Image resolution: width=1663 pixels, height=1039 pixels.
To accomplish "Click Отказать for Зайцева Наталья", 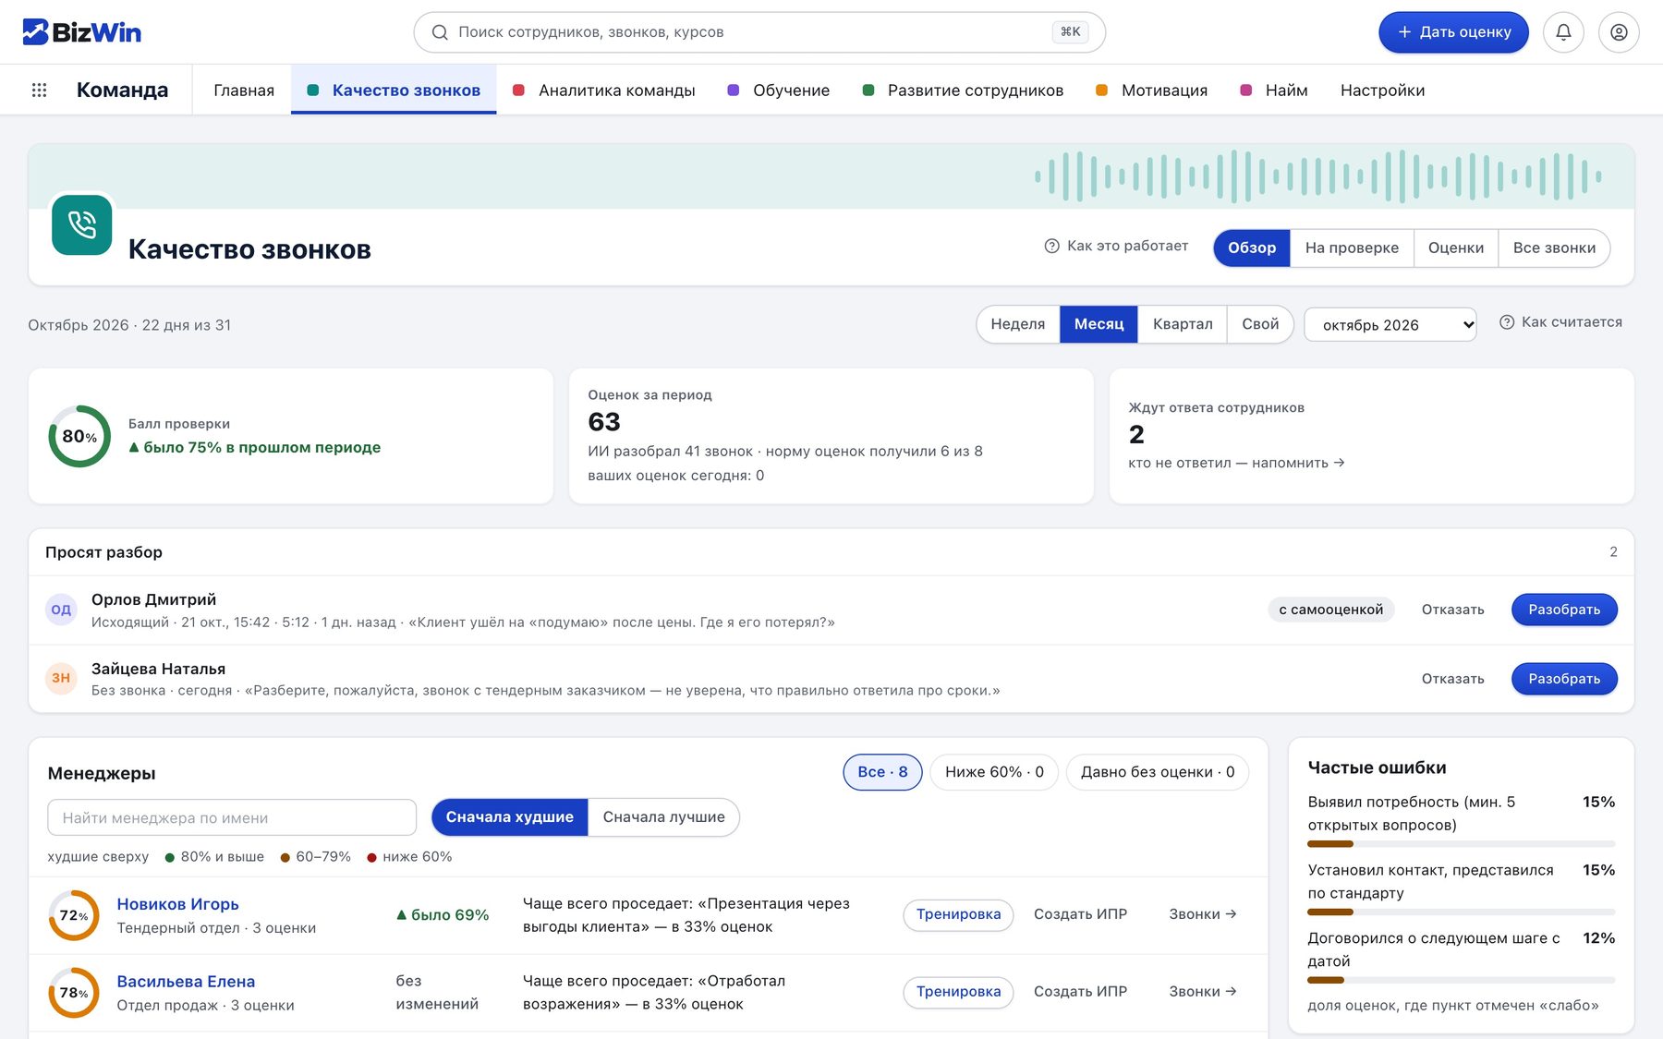I will [1452, 679].
